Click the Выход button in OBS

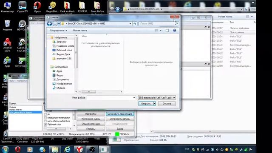coord(120,129)
